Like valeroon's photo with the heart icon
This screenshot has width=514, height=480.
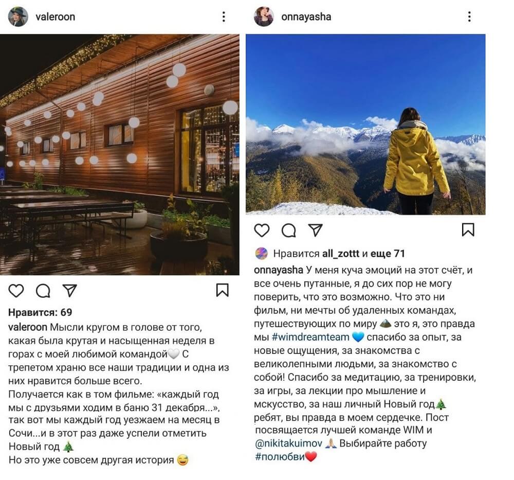coord(16,291)
